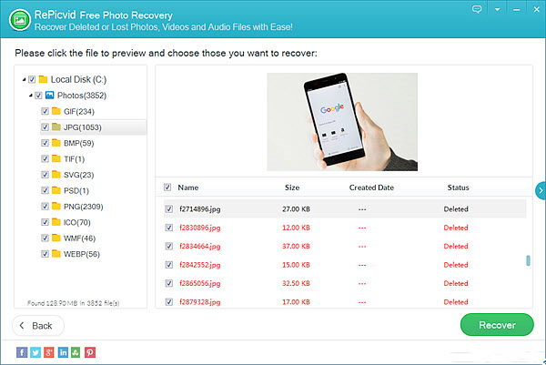This screenshot has width=546, height=365.
Task: Click the Recover button
Action: click(x=497, y=325)
